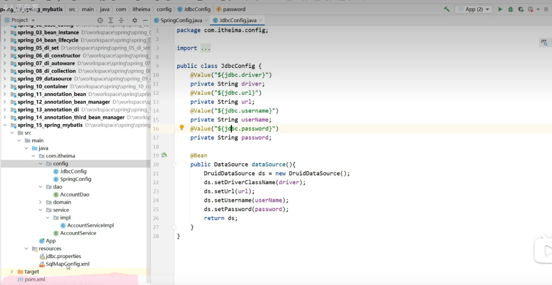The image size is (552, 285).
Task: Click the Bean gutter icon
Action: 164,155
